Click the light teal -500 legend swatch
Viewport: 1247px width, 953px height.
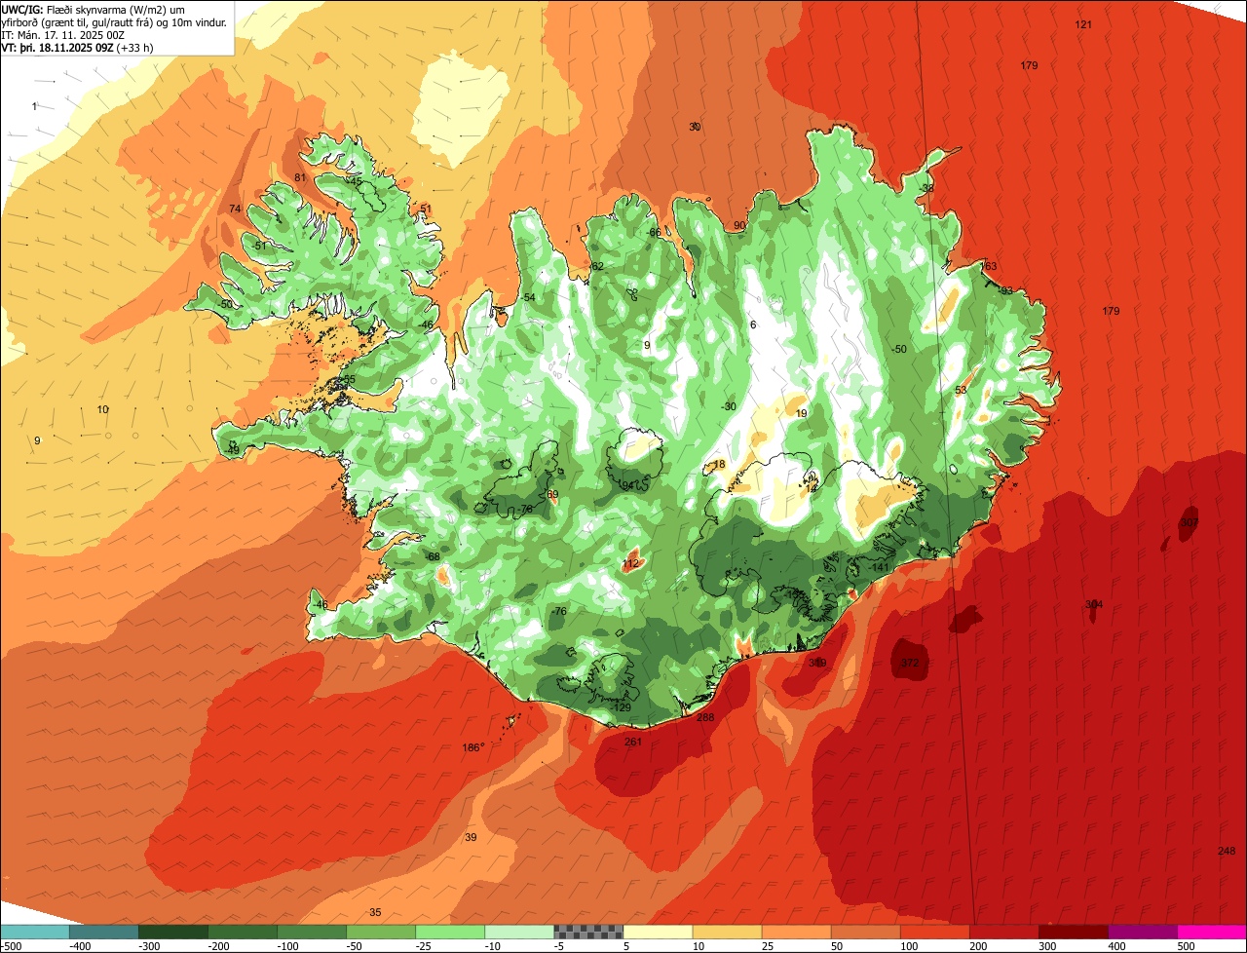35,932
